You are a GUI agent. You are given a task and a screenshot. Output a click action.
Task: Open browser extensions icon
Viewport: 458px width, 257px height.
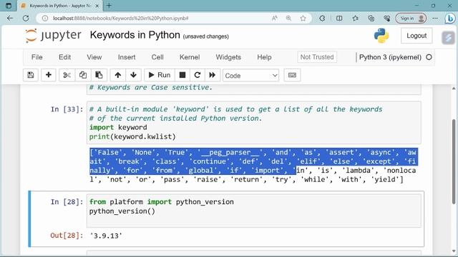[x=322, y=18]
